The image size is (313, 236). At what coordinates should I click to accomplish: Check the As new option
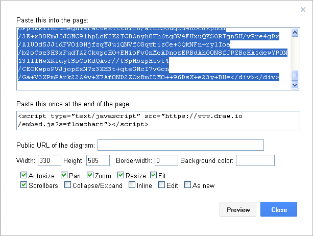[x=187, y=185]
